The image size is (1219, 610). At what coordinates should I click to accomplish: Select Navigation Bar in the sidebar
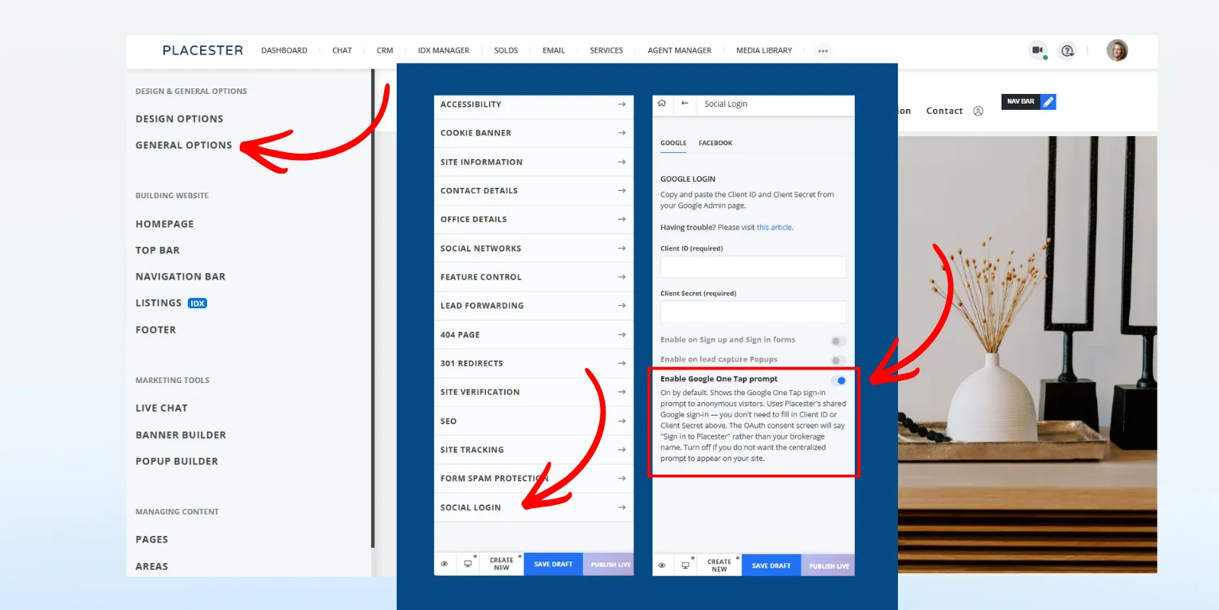click(x=181, y=276)
